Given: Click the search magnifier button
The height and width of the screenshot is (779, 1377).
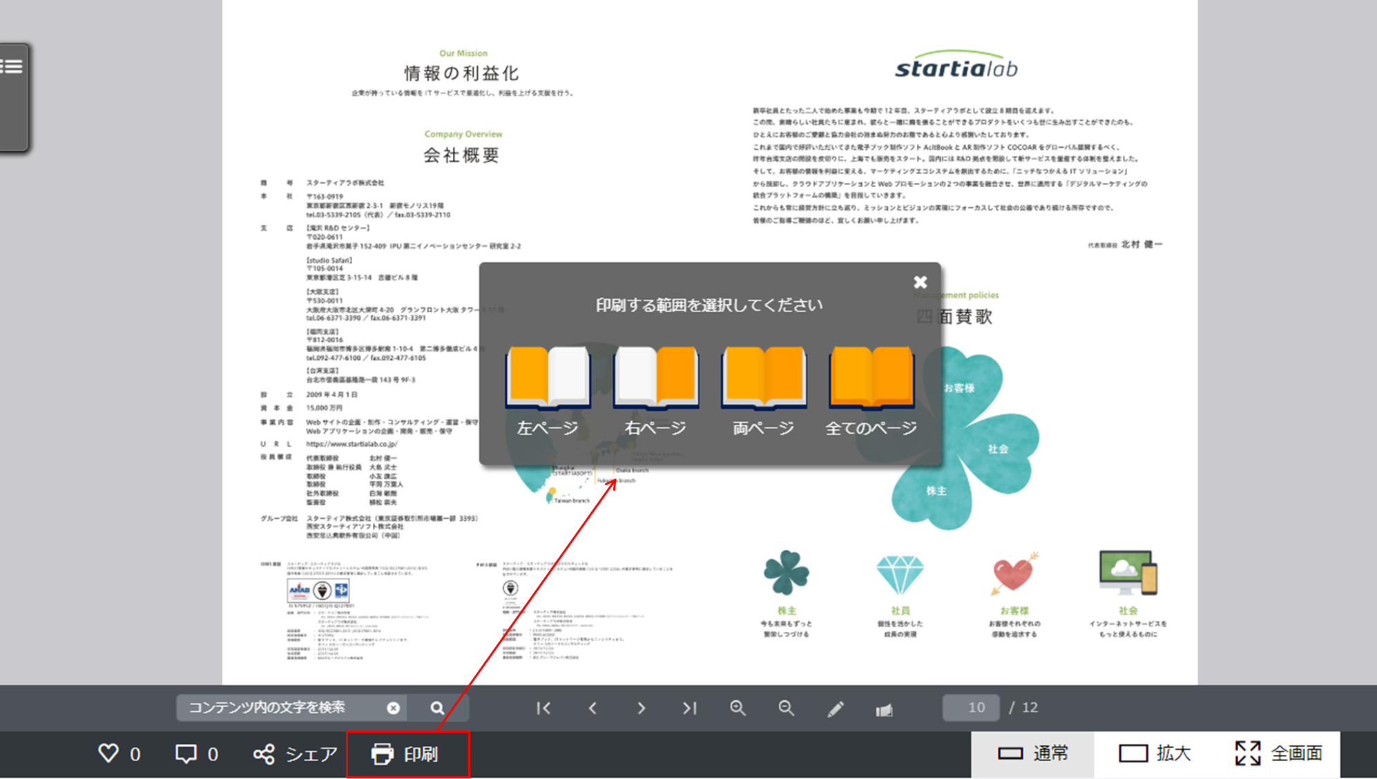Looking at the screenshot, I should [x=437, y=708].
